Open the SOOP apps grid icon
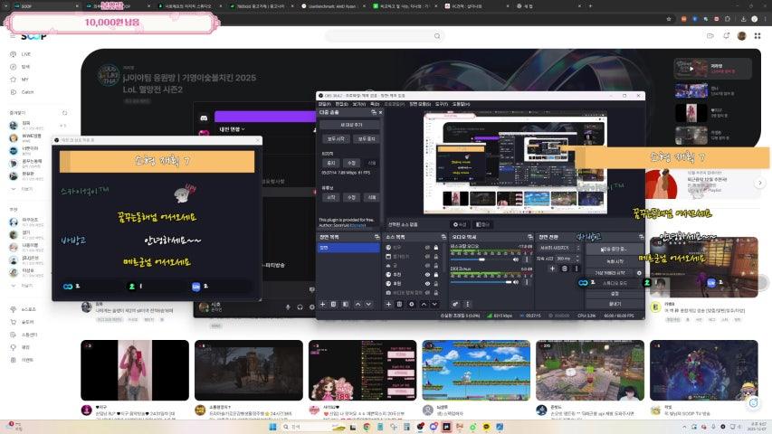This screenshot has height=434, width=772. click(758, 35)
